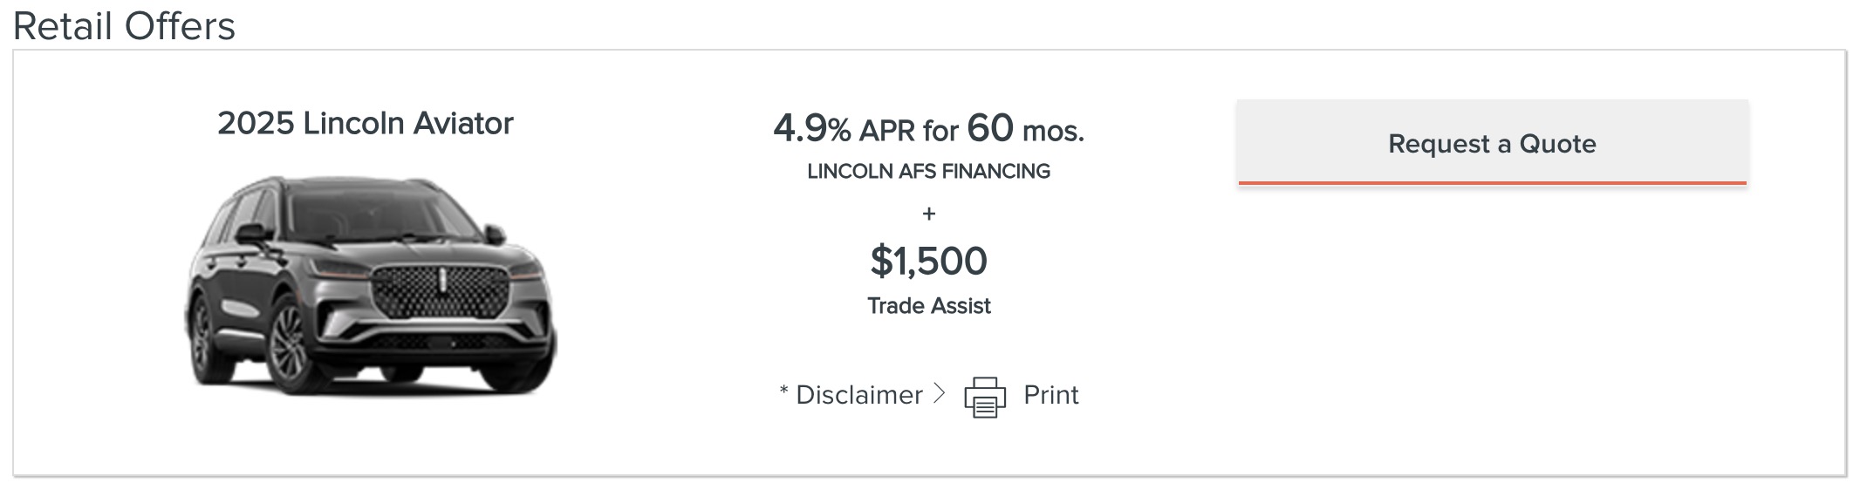This screenshot has height=490, width=1860.
Task: Expand the chevron beside Disclaimer
Action: 939,394
